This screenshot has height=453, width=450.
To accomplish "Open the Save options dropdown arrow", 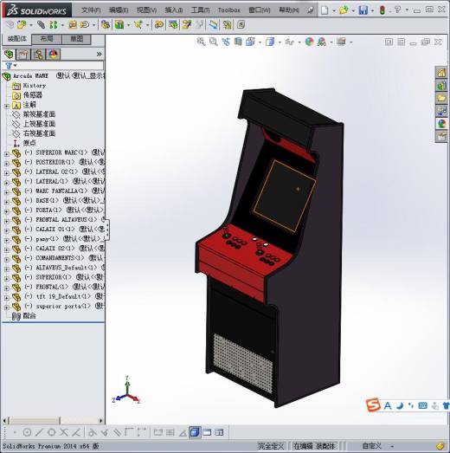I will 372,11.
